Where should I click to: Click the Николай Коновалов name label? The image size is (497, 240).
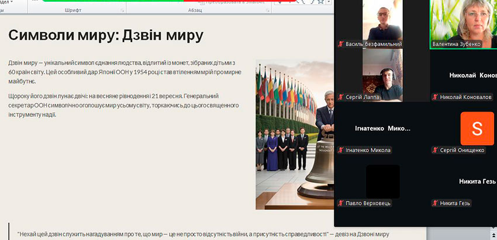[466, 97]
